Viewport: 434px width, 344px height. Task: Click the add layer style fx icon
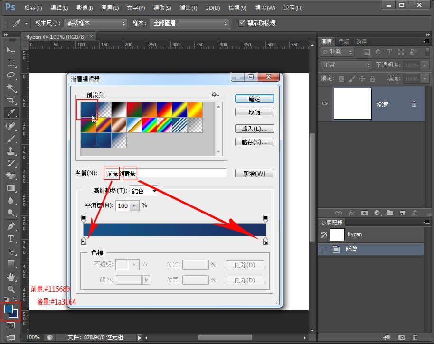(351, 213)
